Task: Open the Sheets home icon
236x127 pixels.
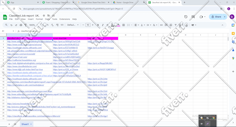Action: point(5,17)
